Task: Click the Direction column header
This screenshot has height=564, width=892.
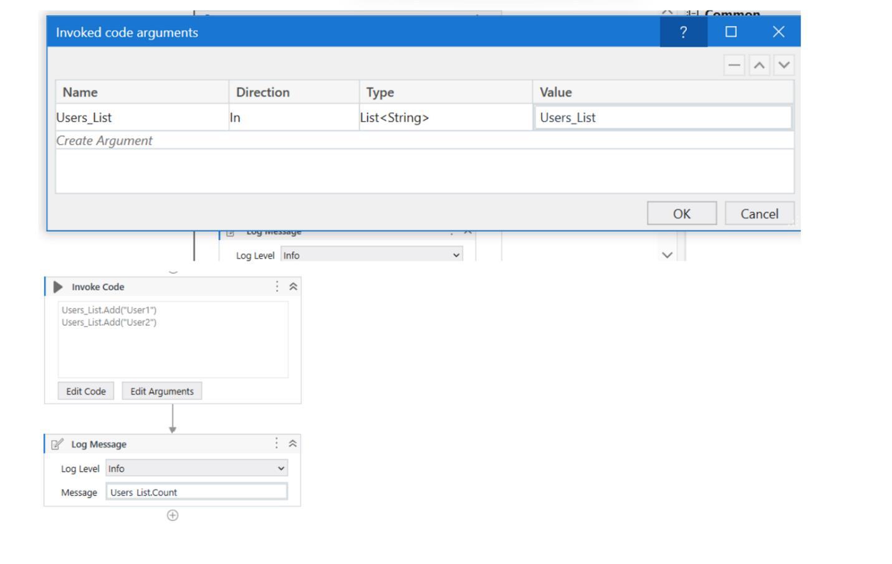Action: point(294,92)
